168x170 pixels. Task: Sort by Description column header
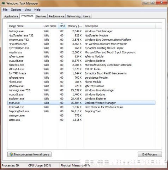(119, 26)
